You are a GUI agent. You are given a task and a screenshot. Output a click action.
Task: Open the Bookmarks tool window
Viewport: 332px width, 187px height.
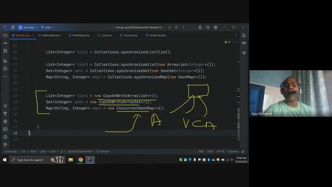coord(5,69)
